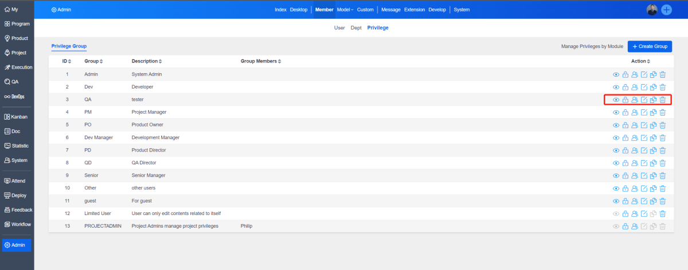This screenshot has width=688, height=270.
Task: Click the blue plus icon at top right
Action: coord(667,10)
